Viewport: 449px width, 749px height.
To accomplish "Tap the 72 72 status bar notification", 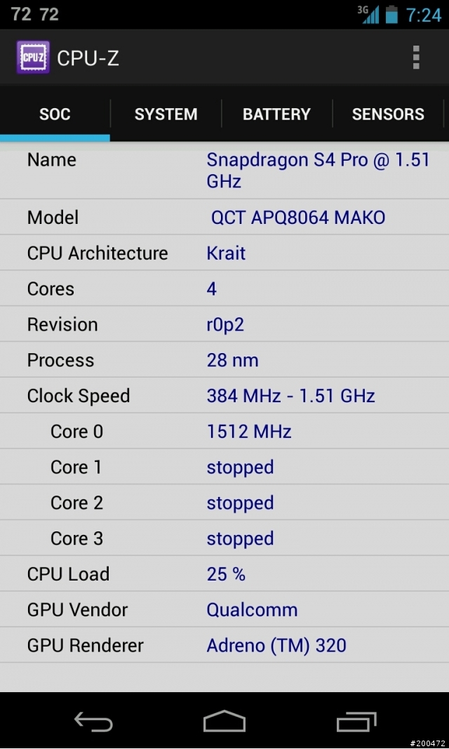I will coord(35,14).
